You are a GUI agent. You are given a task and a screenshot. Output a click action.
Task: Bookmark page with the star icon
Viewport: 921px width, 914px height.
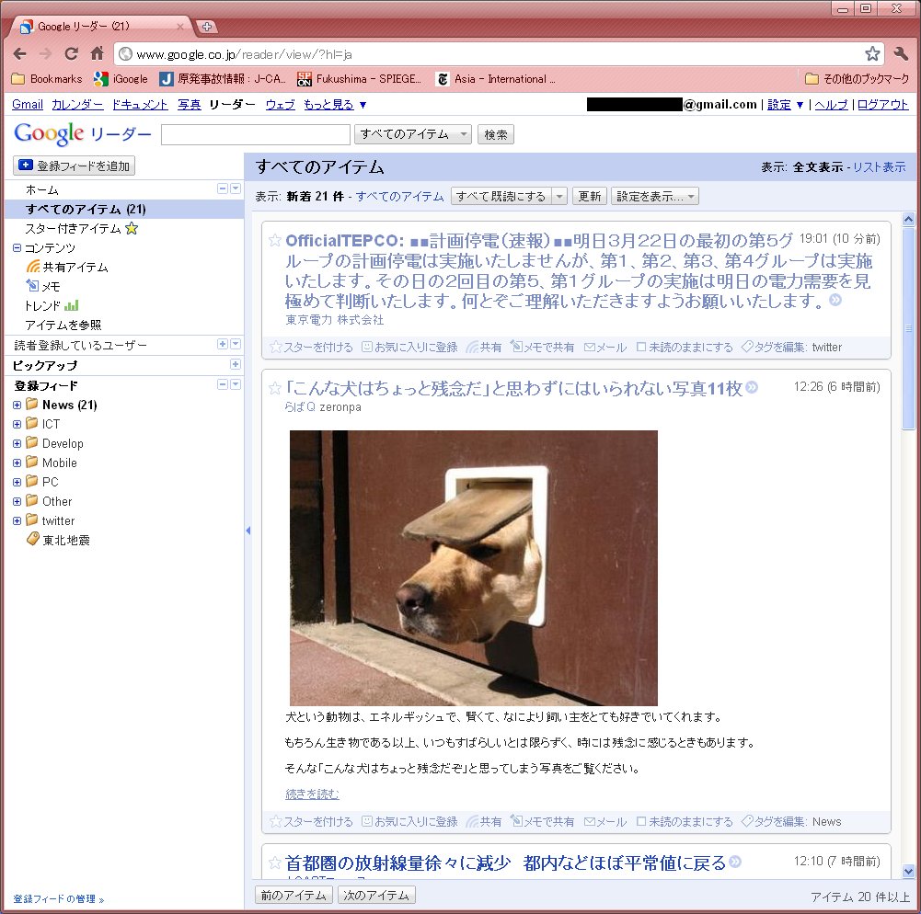click(x=872, y=54)
